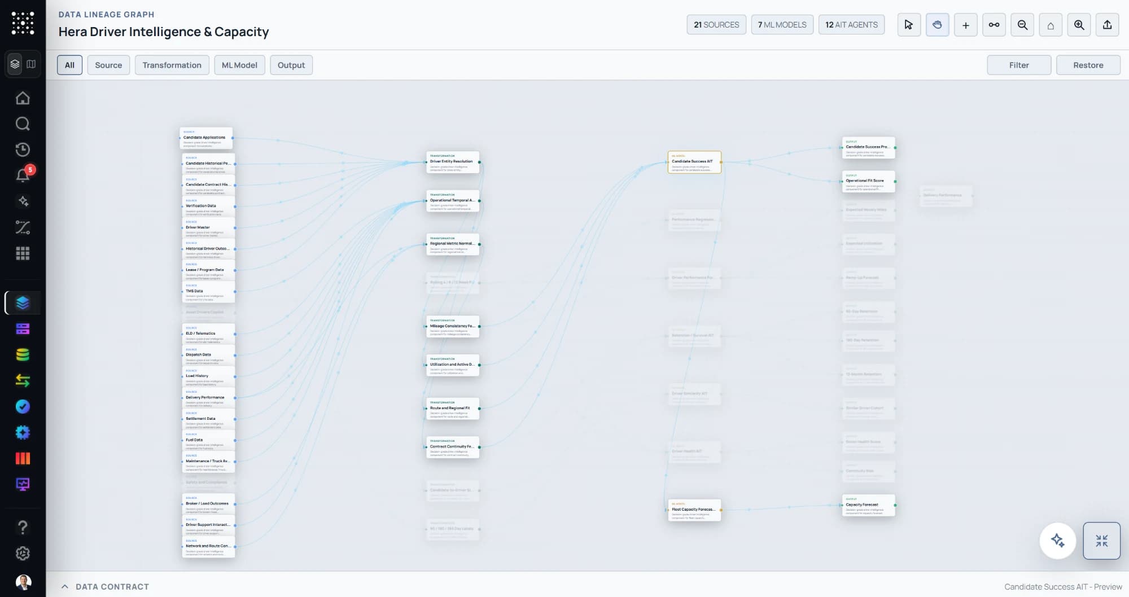Image resolution: width=1129 pixels, height=597 pixels.
Task: Open the settings gear in sidebar
Action: pyautogui.click(x=23, y=553)
